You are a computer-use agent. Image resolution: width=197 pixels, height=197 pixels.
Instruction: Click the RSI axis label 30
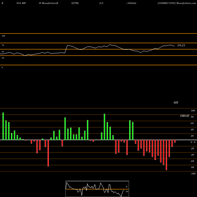(3, 58)
